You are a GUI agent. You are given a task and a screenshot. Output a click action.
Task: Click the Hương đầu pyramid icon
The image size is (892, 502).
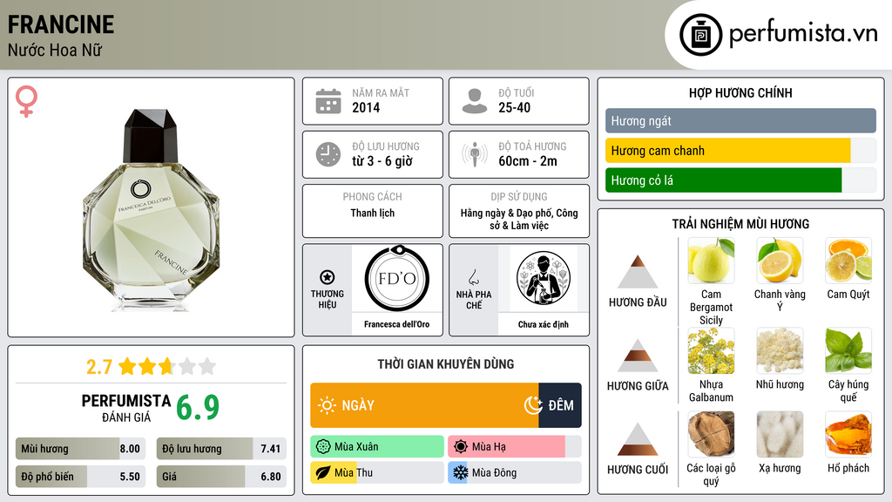(638, 272)
